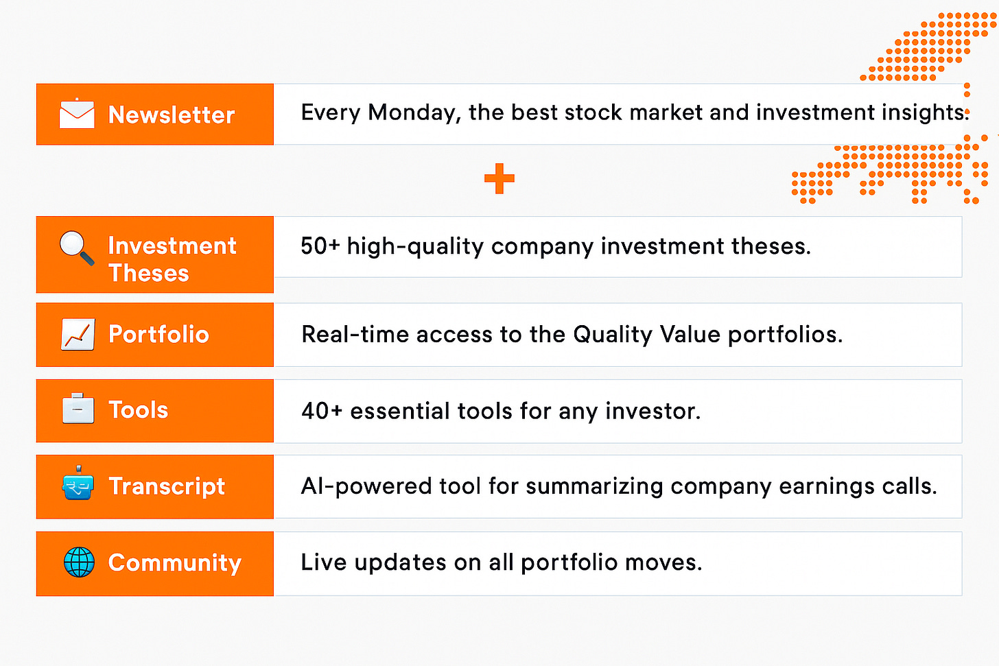This screenshot has height=666, width=999.
Task: Click the robot icon beside Transcript
Action: pyautogui.click(x=78, y=483)
